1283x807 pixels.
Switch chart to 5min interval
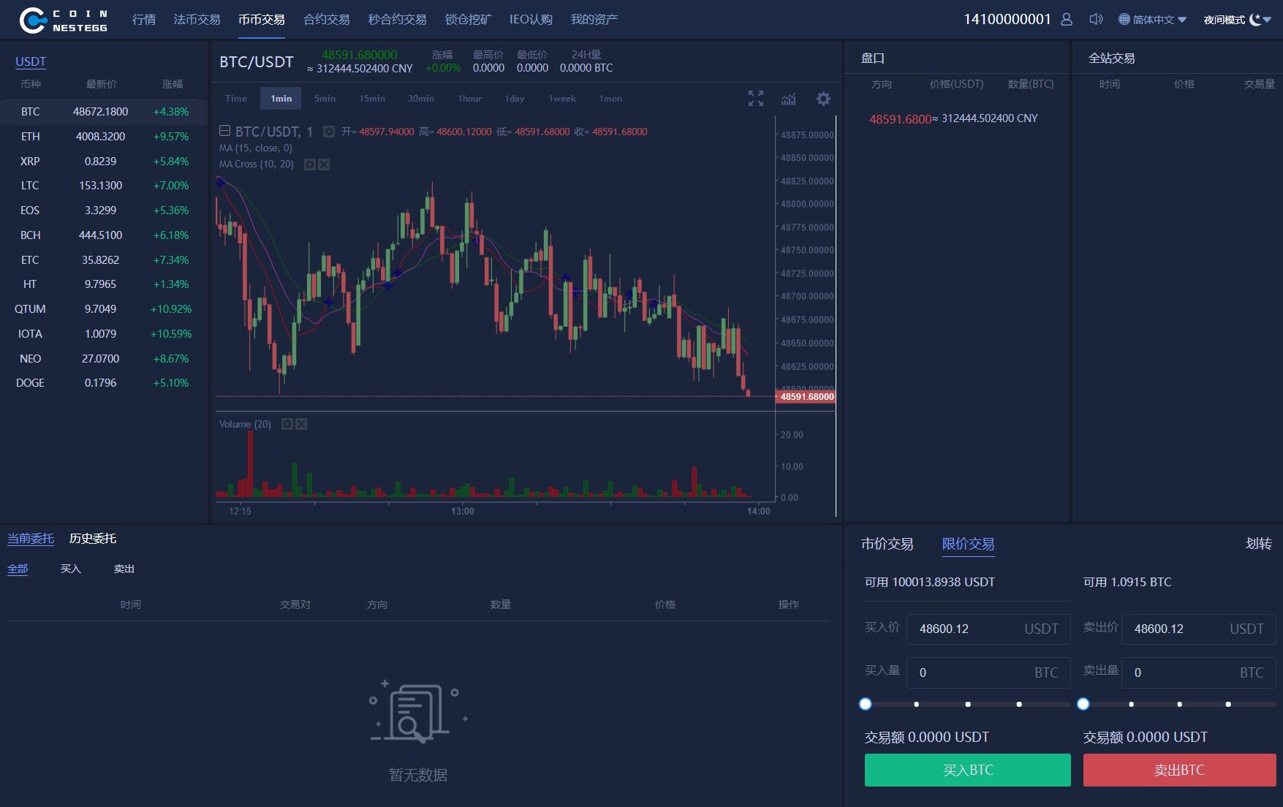click(325, 99)
